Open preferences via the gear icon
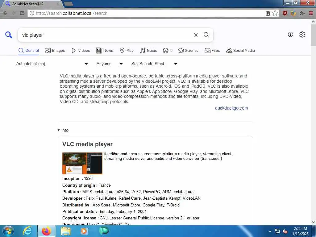Viewport: 316px width, 237px height. pyautogui.click(x=302, y=35)
